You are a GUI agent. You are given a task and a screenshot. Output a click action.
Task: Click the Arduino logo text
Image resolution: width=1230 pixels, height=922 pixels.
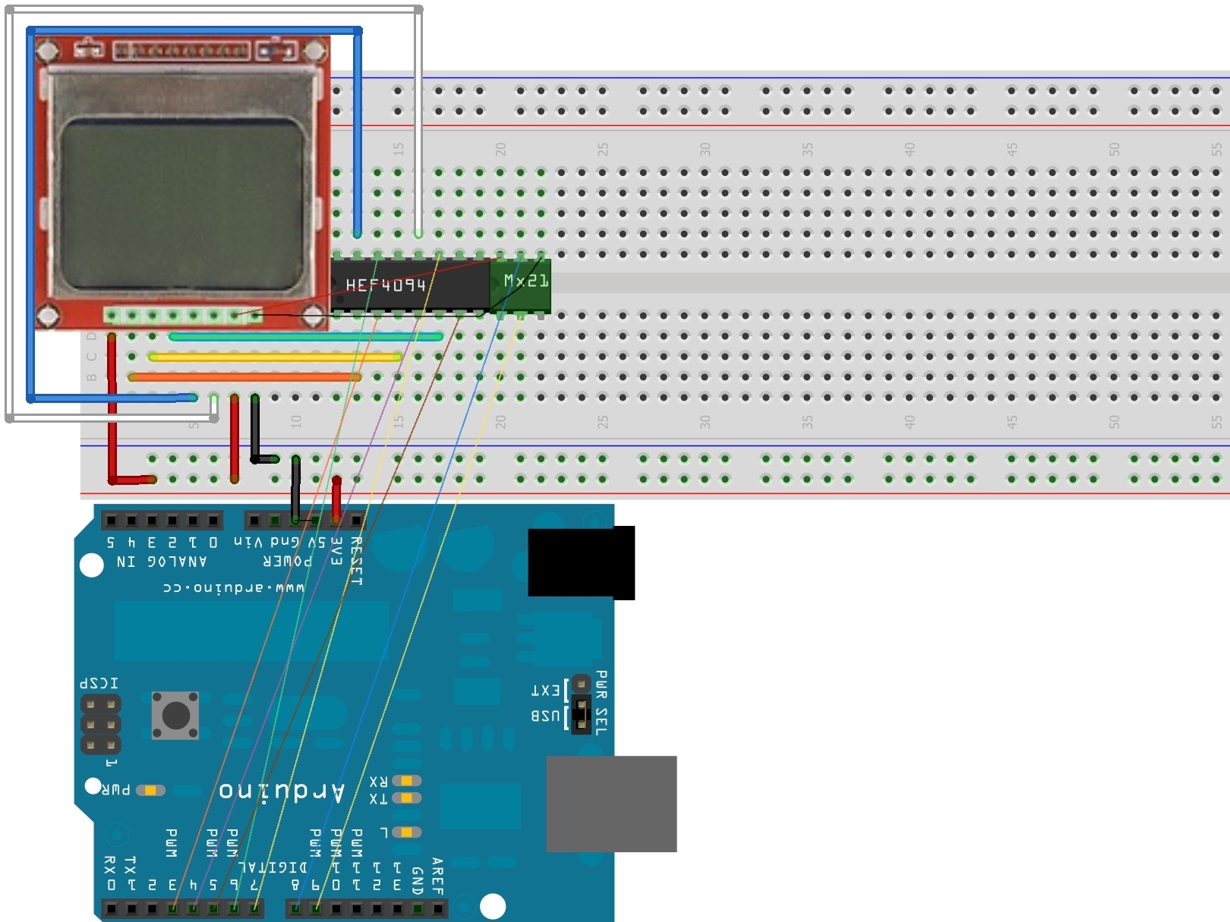pyautogui.click(x=282, y=791)
